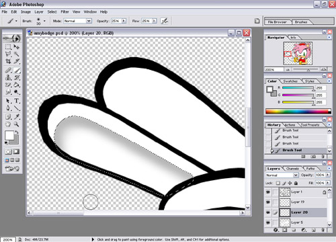Open the Brush preset picker arrow

pyautogui.click(x=44, y=21)
